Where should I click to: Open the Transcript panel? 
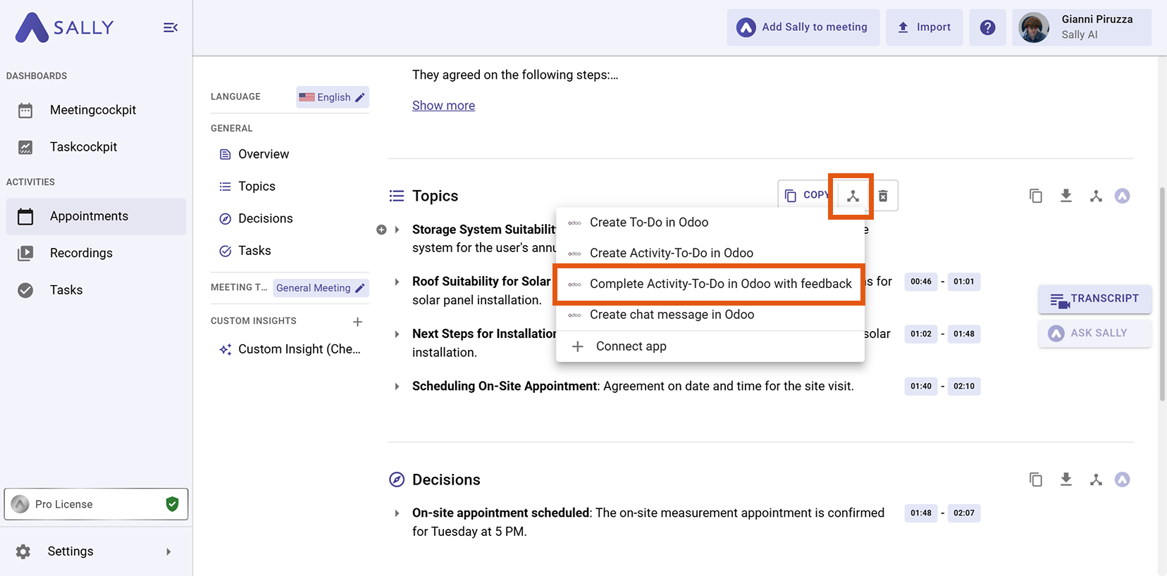pos(1094,299)
